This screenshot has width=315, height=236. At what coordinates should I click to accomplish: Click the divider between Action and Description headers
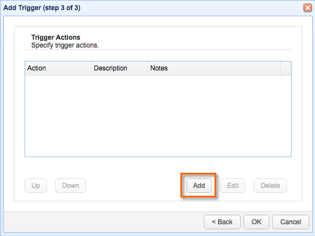[x=92, y=68]
